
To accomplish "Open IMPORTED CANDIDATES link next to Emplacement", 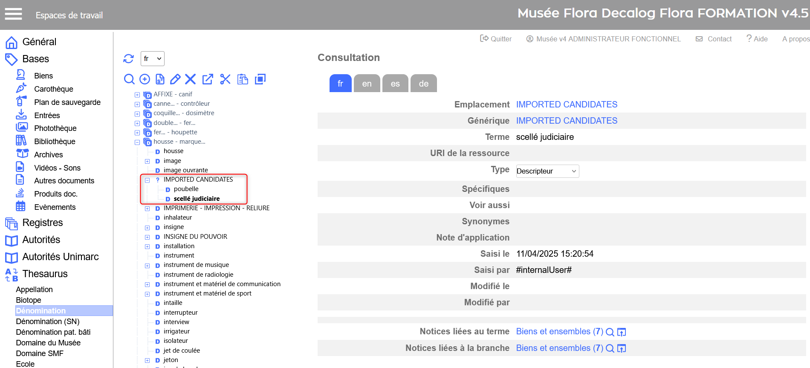I will tap(566, 104).
